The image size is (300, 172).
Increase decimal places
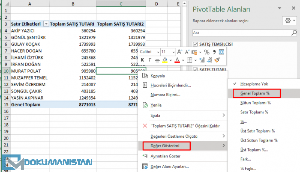point(202,60)
